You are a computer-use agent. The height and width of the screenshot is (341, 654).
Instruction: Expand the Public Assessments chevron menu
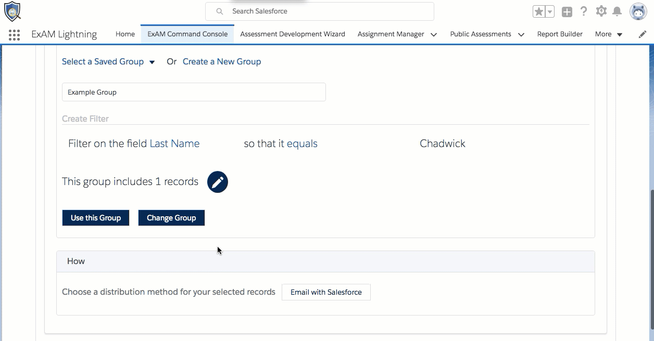tap(521, 35)
